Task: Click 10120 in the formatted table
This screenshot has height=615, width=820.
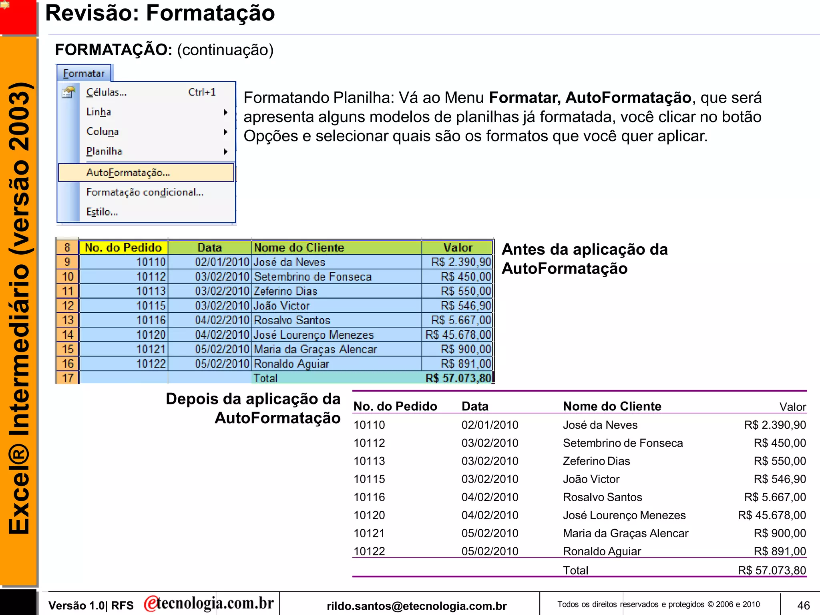Action: click(x=369, y=515)
